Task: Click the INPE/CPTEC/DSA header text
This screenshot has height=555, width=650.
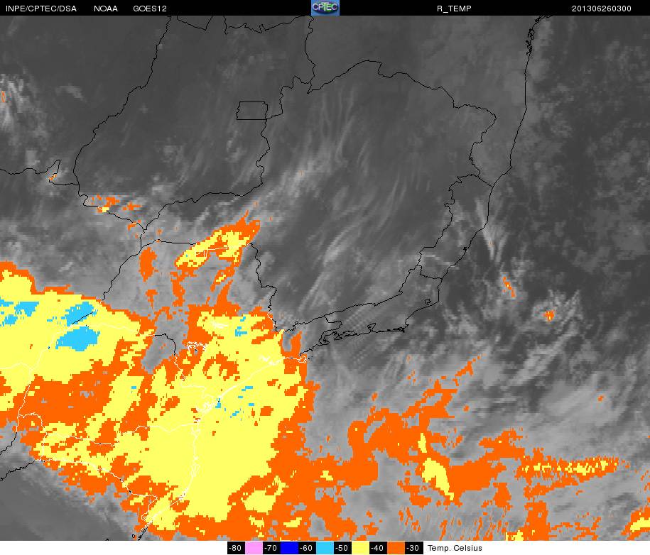Action: pyautogui.click(x=40, y=9)
